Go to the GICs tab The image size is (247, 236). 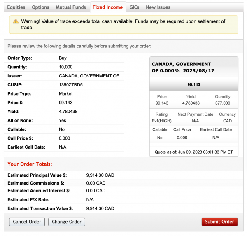point(134,7)
